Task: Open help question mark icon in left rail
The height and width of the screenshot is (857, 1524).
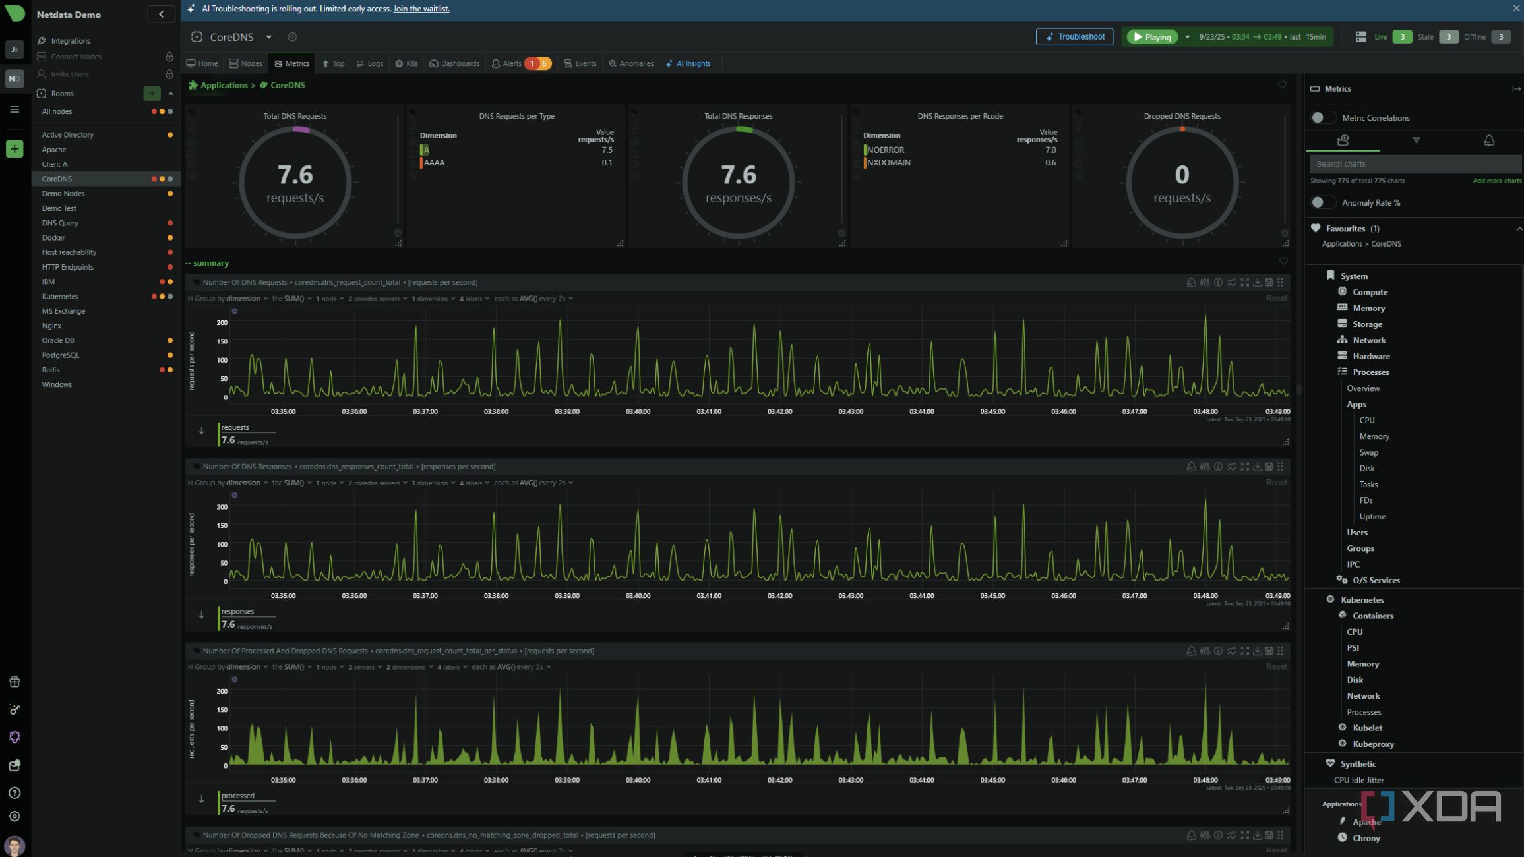Action: click(x=15, y=793)
